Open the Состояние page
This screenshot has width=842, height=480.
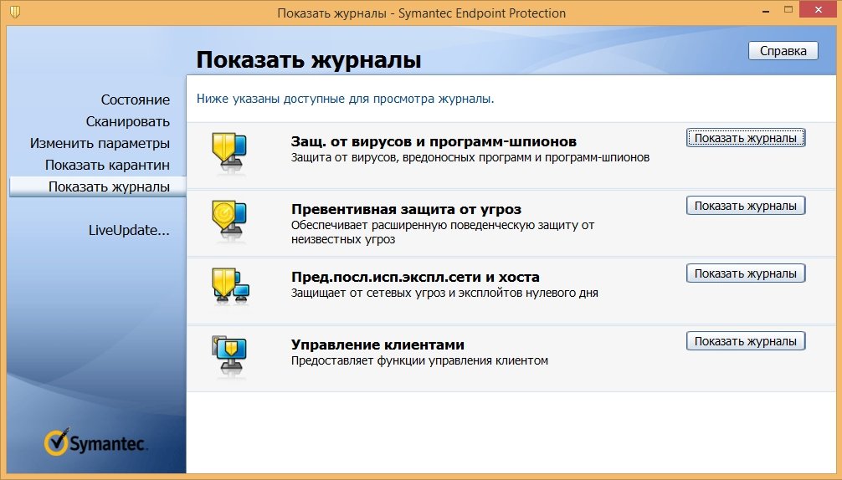pyautogui.click(x=136, y=100)
